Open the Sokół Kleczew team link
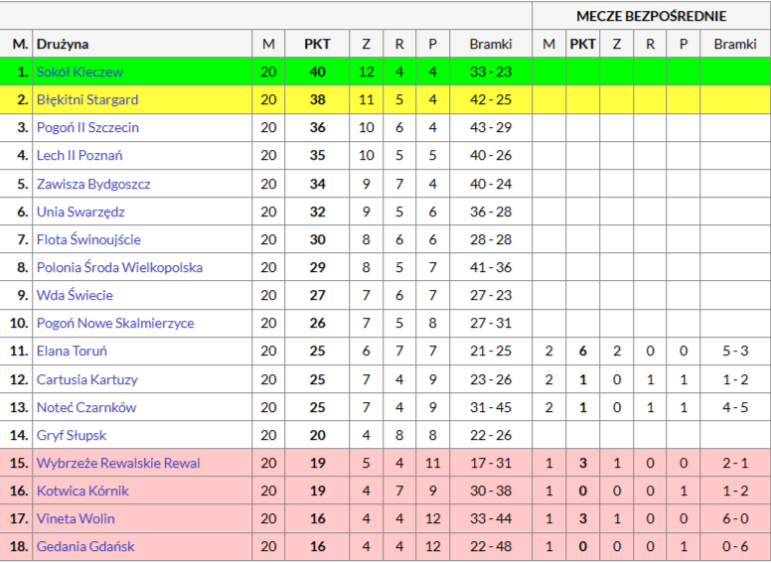The image size is (771, 563). (79, 71)
